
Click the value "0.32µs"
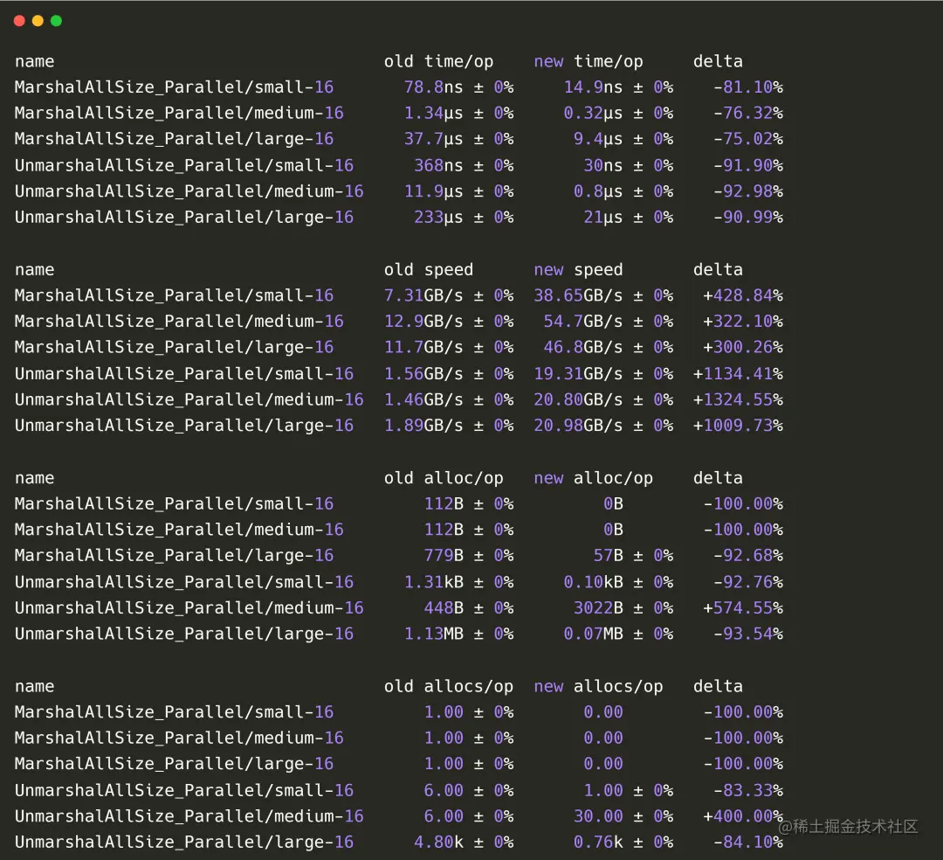coord(593,113)
